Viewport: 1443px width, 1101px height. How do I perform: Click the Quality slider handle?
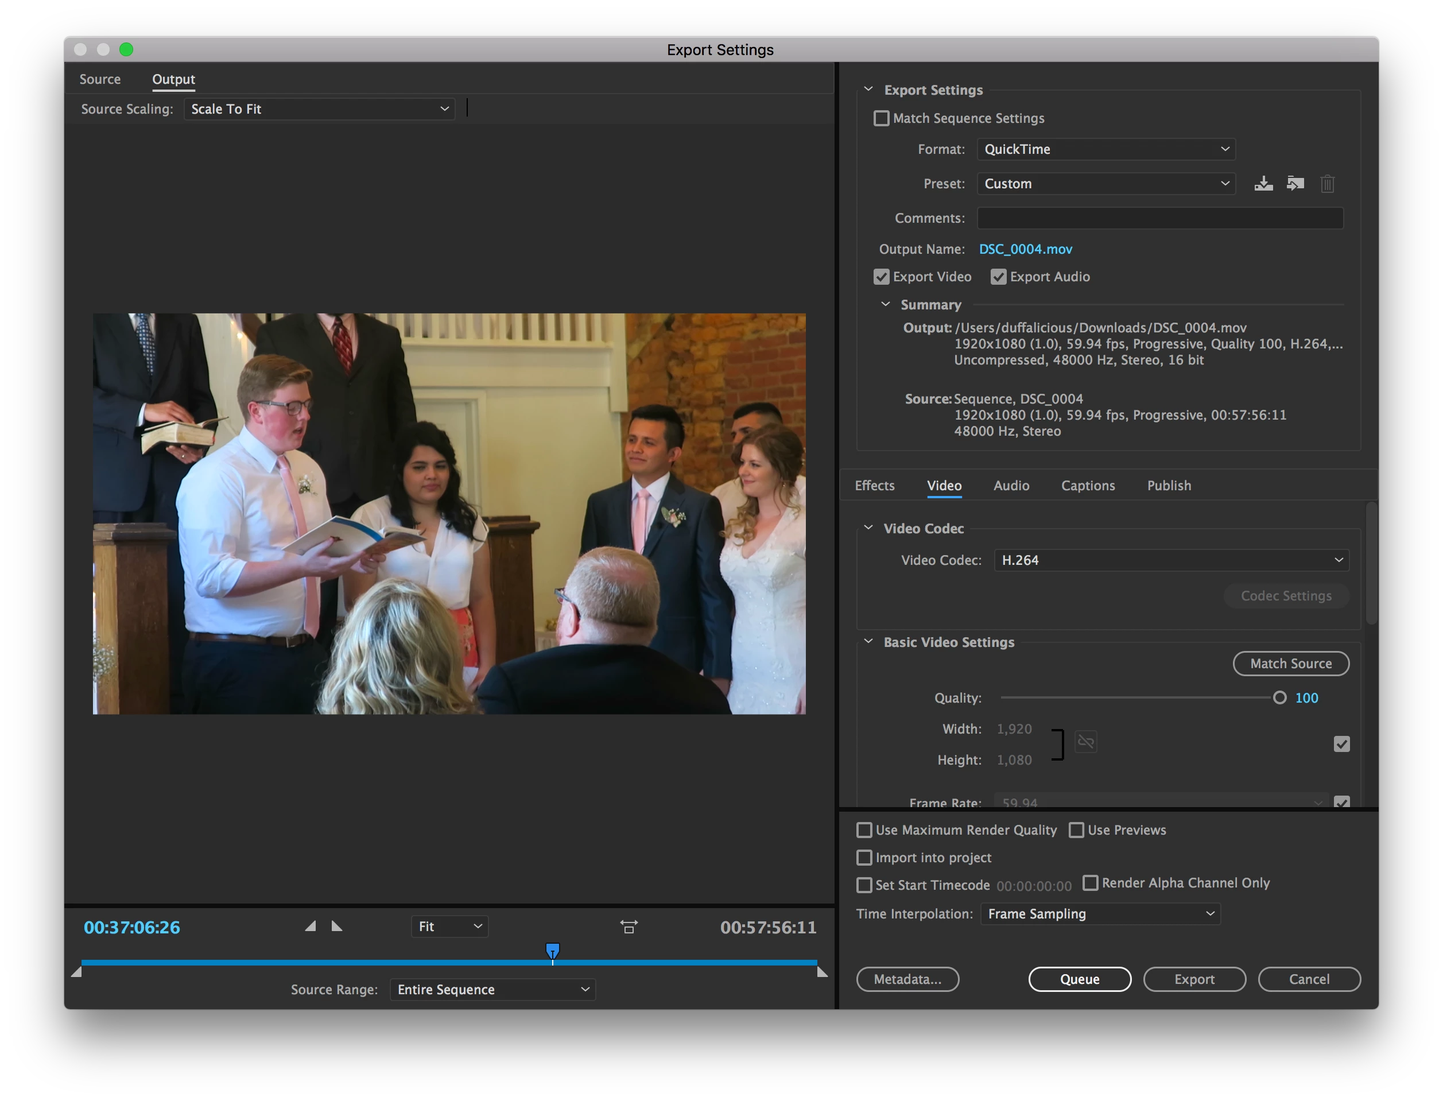click(1279, 698)
